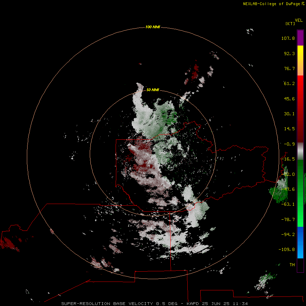Click the 45.6 scale value

[289, 99]
